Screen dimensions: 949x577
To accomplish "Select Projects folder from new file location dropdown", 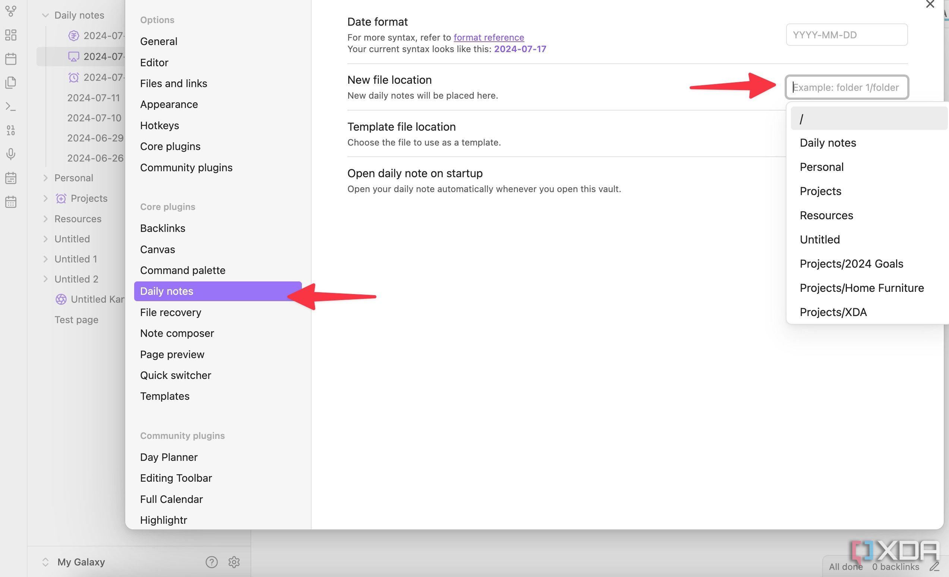I will pos(820,190).
